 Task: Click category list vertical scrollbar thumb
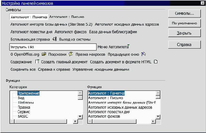(x=80, y=98)
